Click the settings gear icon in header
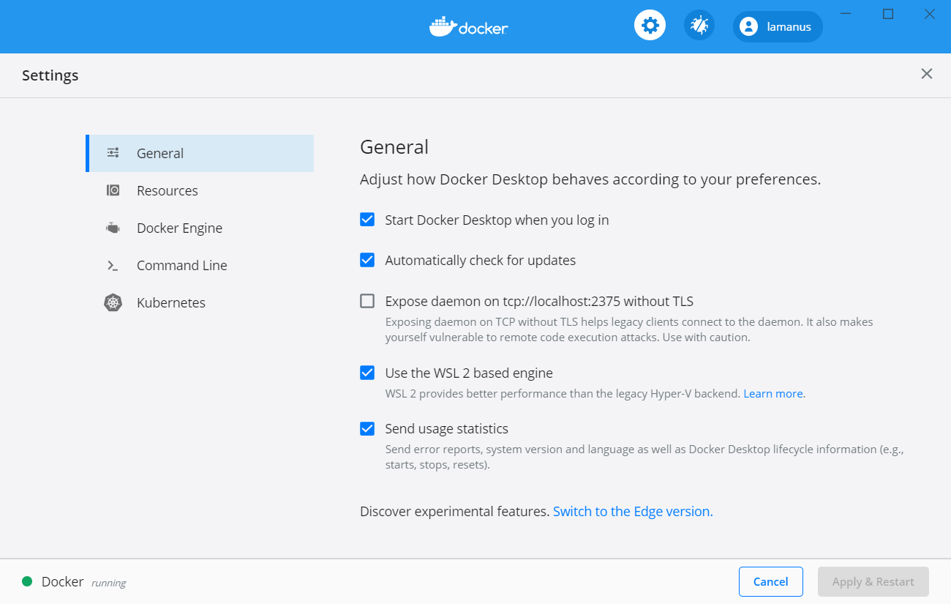951x604 pixels. click(650, 26)
